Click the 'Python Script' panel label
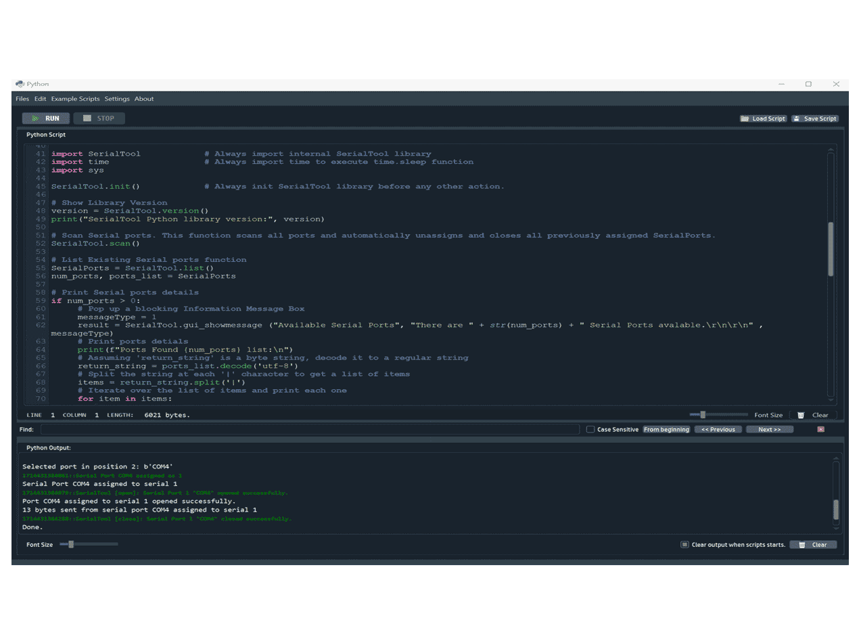This screenshot has height=643, width=859. tap(46, 135)
